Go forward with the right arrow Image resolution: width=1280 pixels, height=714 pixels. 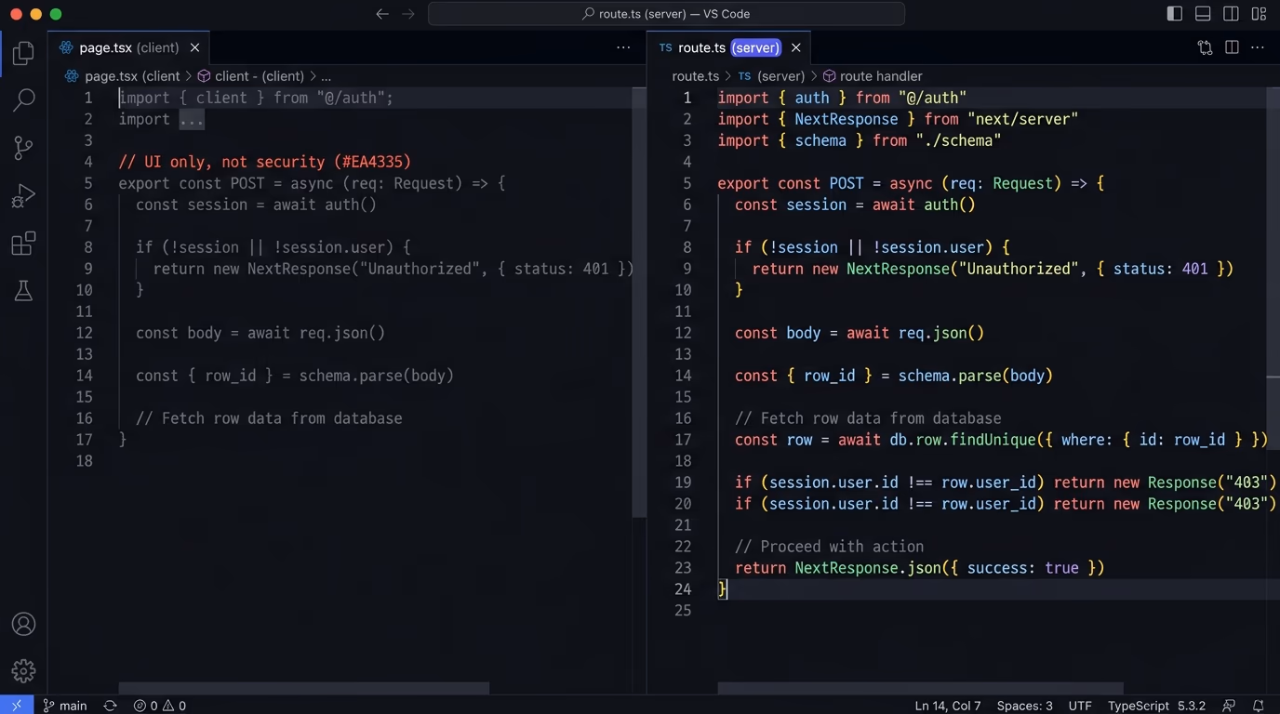(x=408, y=14)
